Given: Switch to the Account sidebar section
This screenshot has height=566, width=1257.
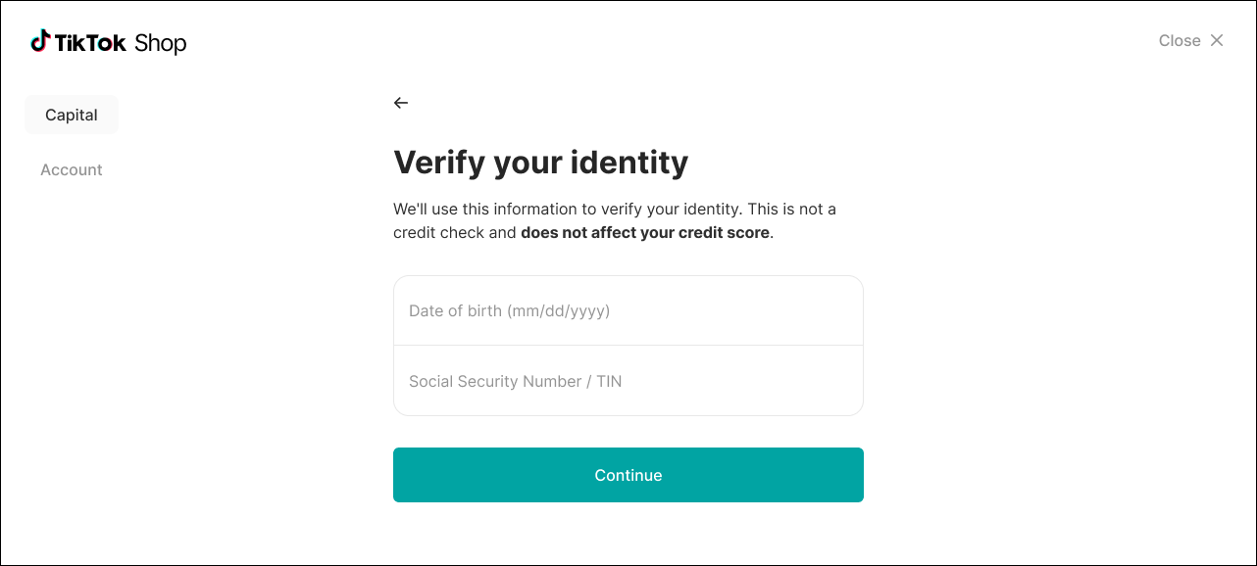Looking at the screenshot, I should click(x=72, y=169).
